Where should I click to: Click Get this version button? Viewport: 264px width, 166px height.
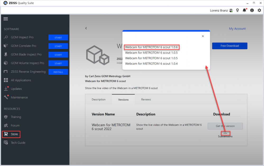[225, 126]
